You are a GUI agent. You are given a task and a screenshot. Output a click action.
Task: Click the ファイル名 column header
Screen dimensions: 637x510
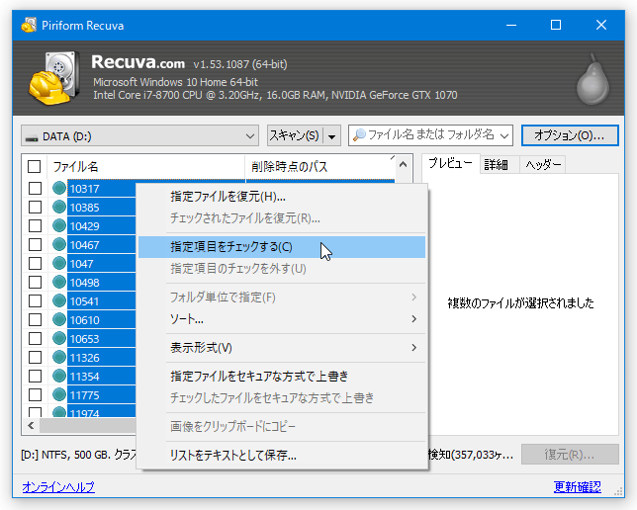point(146,166)
